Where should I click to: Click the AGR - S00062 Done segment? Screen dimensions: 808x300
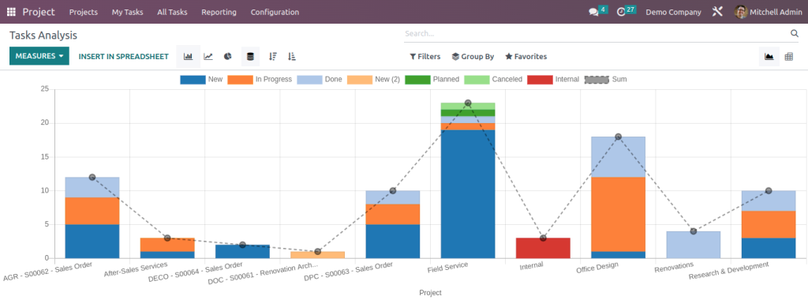[x=92, y=187]
